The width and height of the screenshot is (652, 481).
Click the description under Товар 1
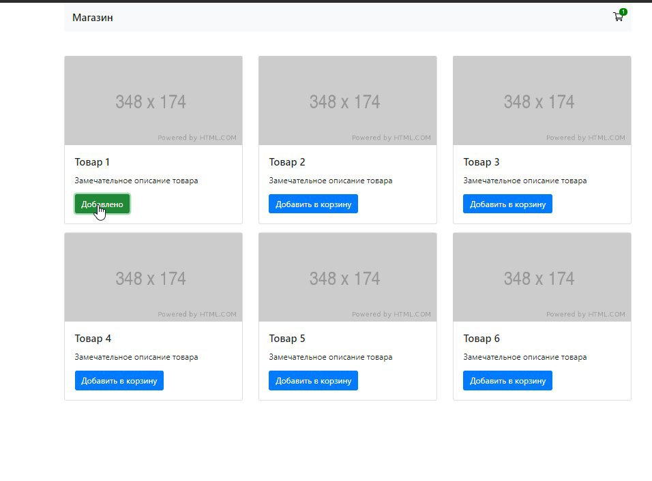point(136,181)
